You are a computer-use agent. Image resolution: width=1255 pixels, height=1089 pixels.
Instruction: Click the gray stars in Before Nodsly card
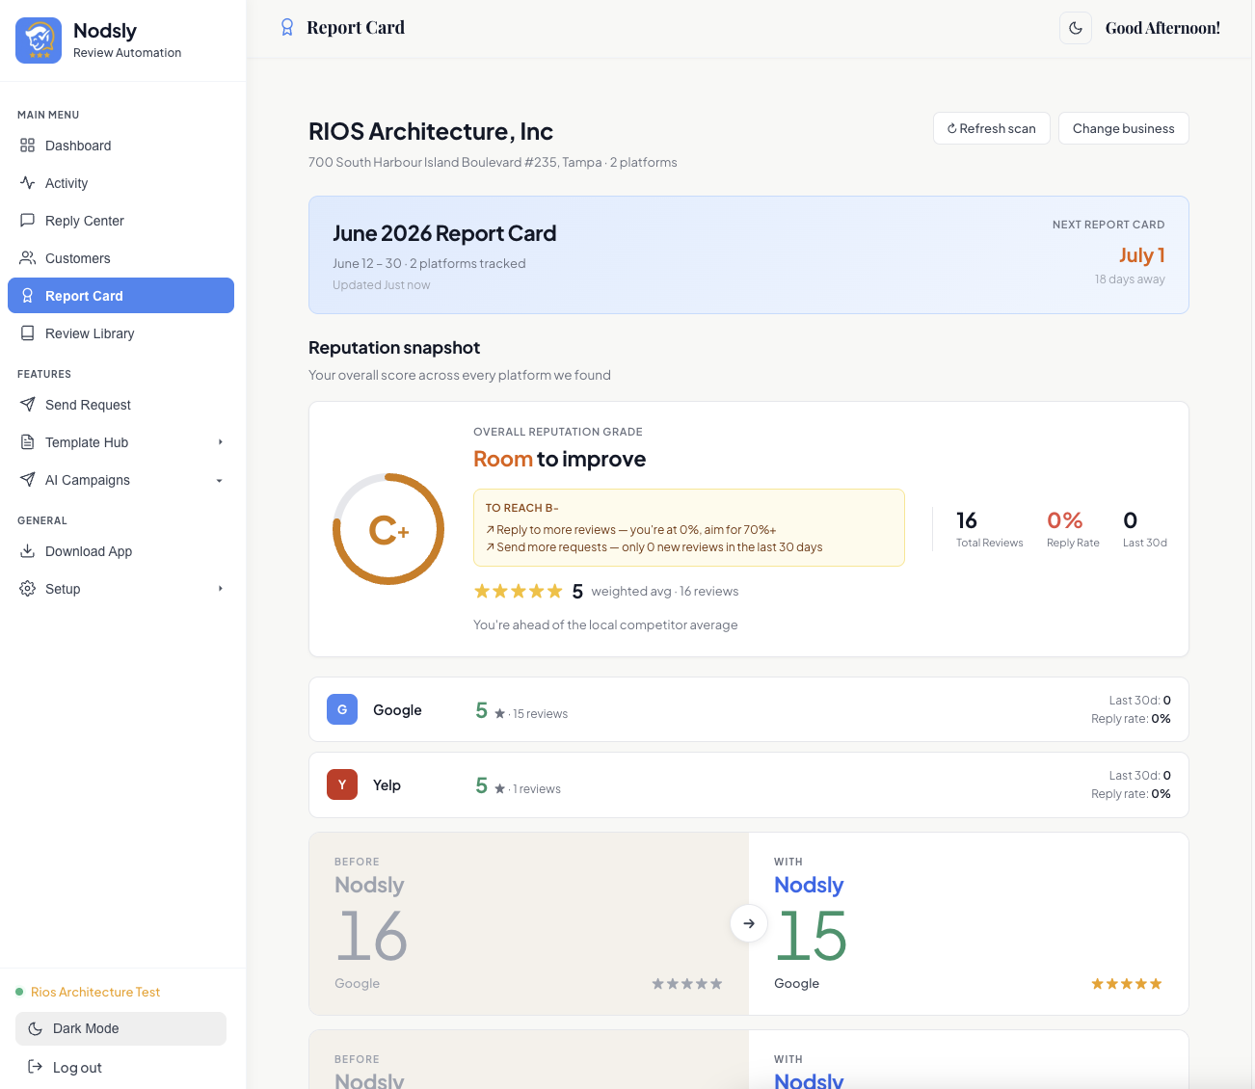[x=686, y=984]
